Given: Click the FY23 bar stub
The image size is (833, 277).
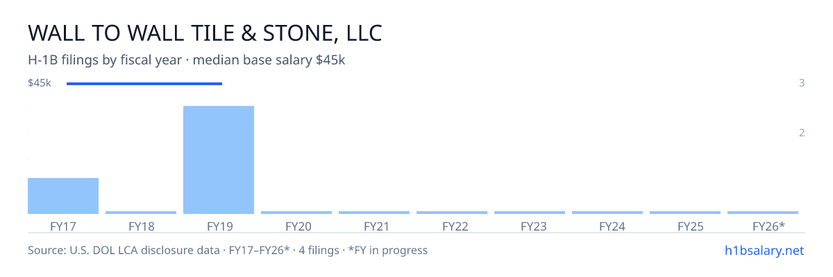Looking at the screenshot, I should pyautogui.click(x=530, y=213).
